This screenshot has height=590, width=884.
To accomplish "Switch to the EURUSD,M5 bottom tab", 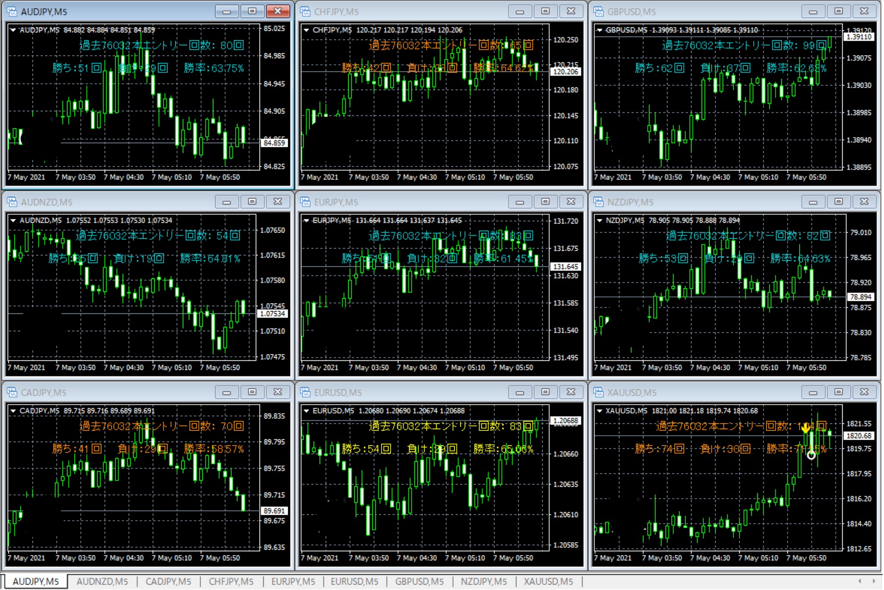I will pos(354,582).
